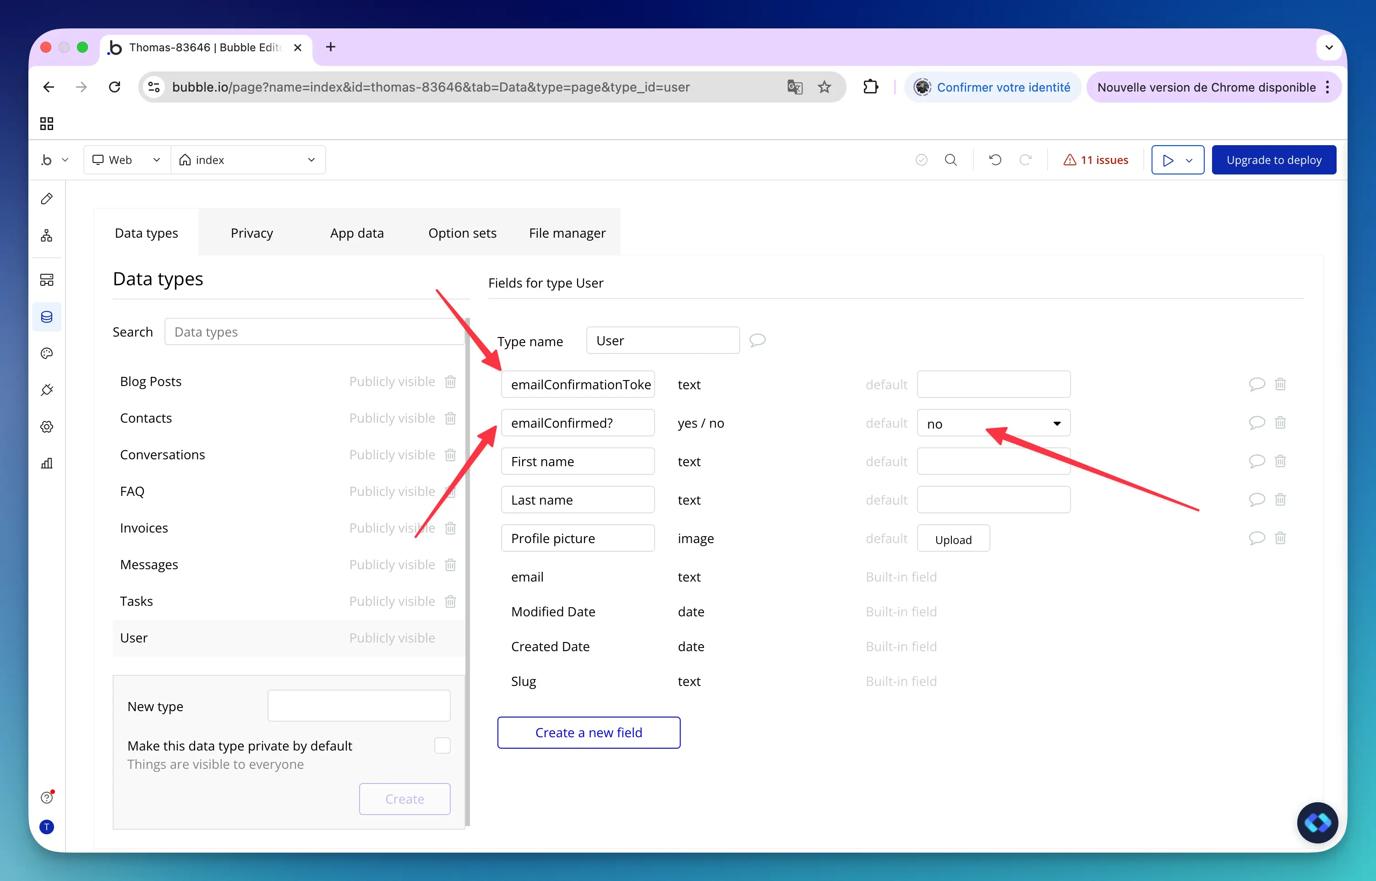Delete the Conversations data type
Viewport: 1376px width, 881px height.
pos(450,454)
